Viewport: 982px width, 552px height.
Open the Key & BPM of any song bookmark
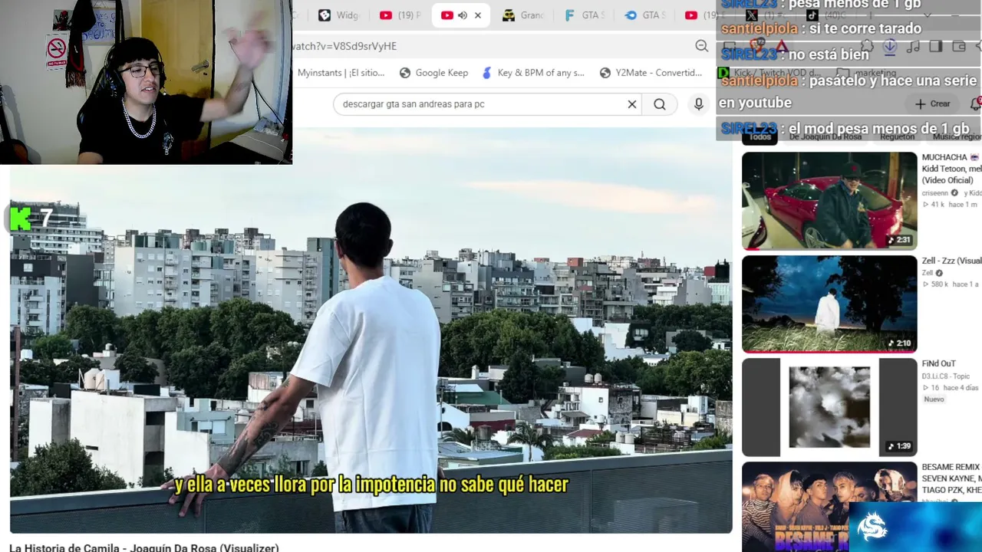[x=533, y=73]
